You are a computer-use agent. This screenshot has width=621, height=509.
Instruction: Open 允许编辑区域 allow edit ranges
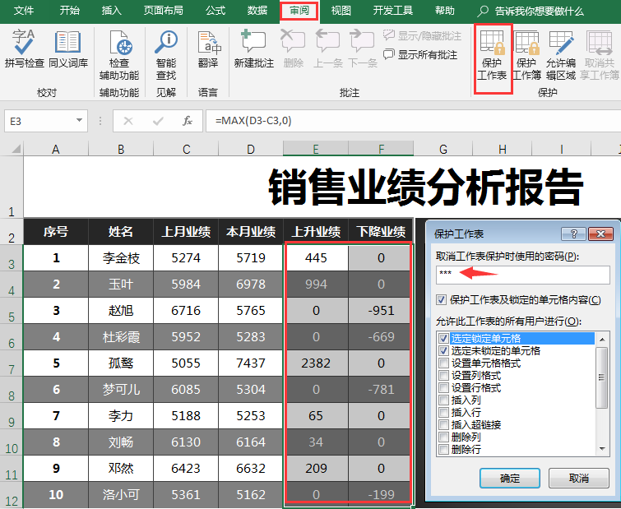tap(561, 55)
